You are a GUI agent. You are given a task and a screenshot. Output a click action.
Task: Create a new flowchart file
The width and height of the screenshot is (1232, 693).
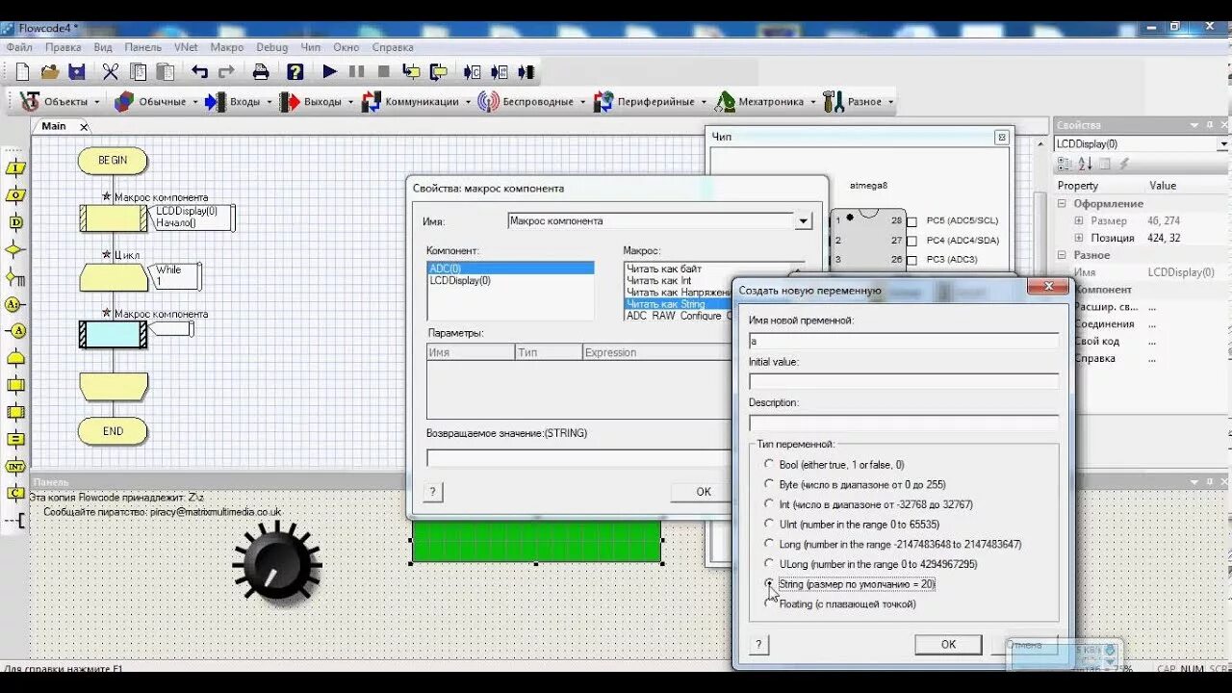point(22,71)
